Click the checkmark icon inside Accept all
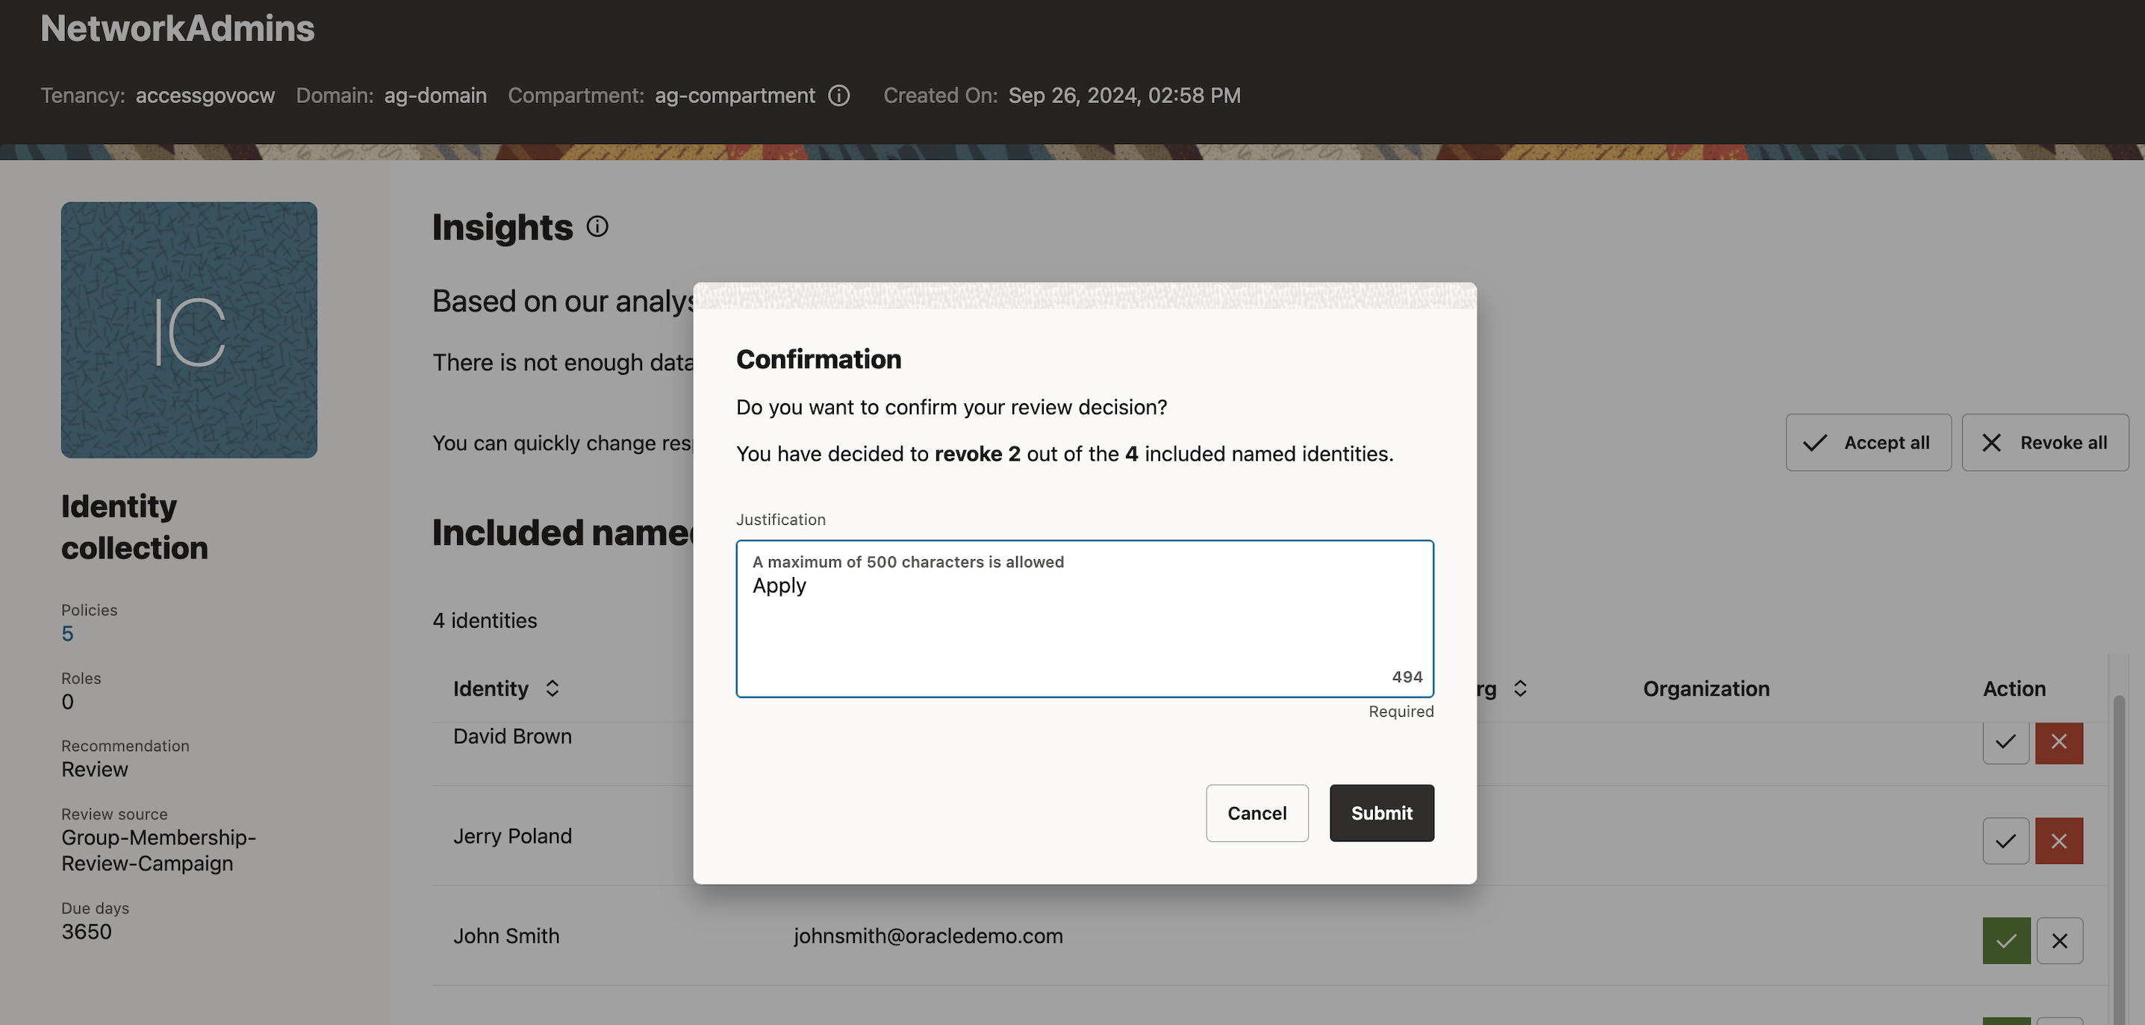The image size is (2145, 1025). coord(1815,442)
